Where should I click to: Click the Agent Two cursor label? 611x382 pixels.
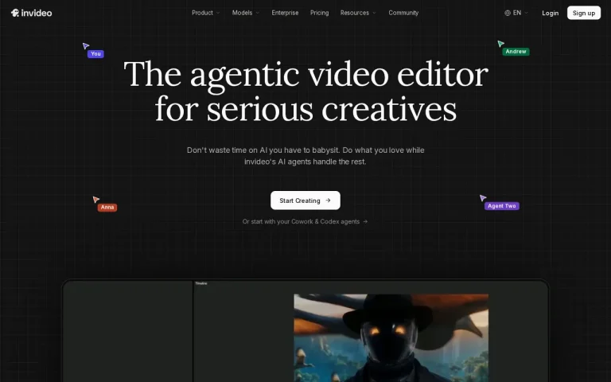(x=501, y=206)
